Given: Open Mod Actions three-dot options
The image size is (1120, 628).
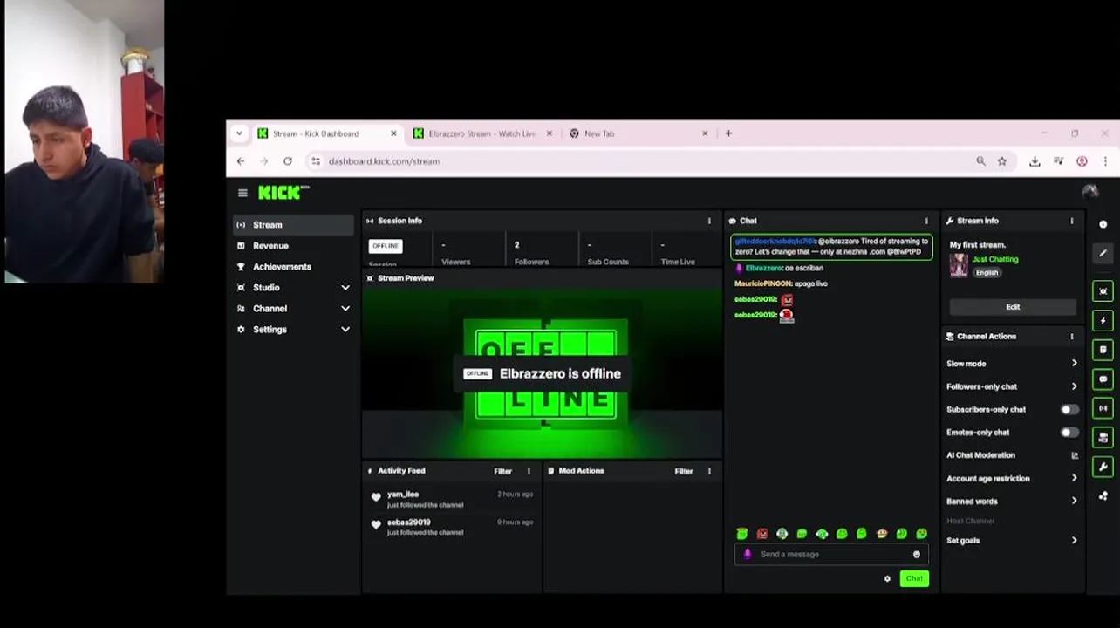Looking at the screenshot, I should 709,471.
